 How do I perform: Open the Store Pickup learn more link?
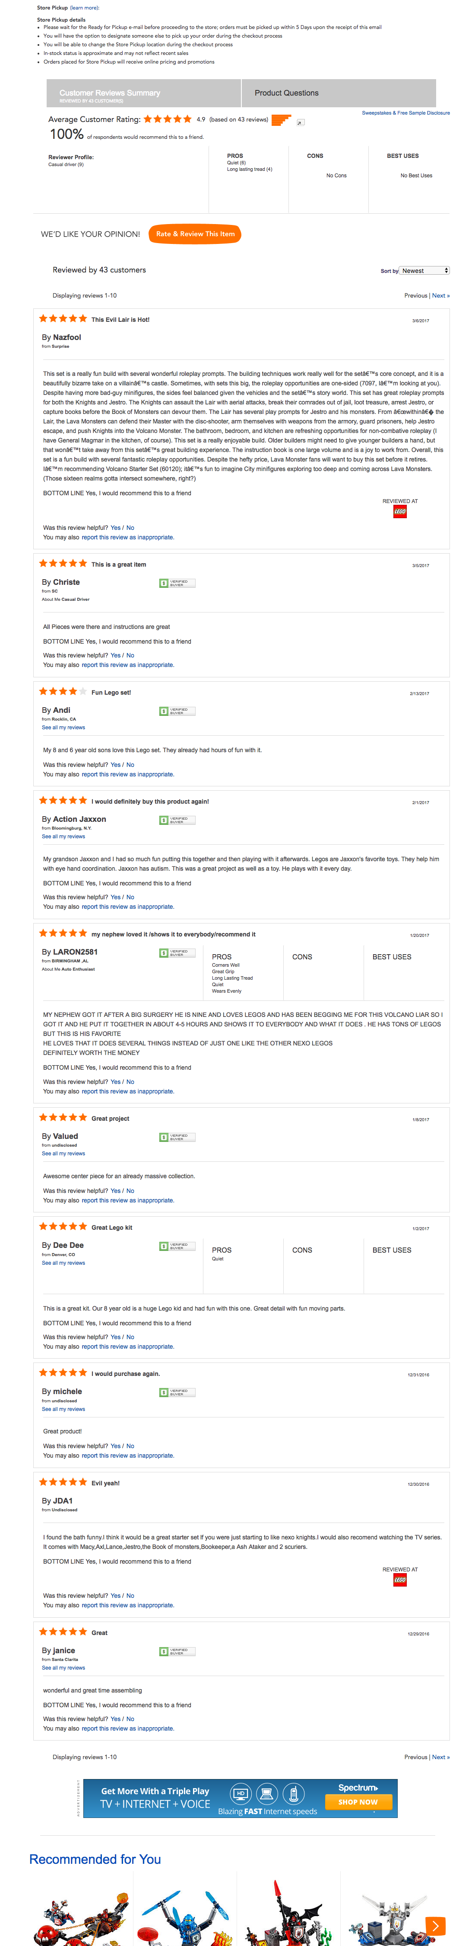84,7
